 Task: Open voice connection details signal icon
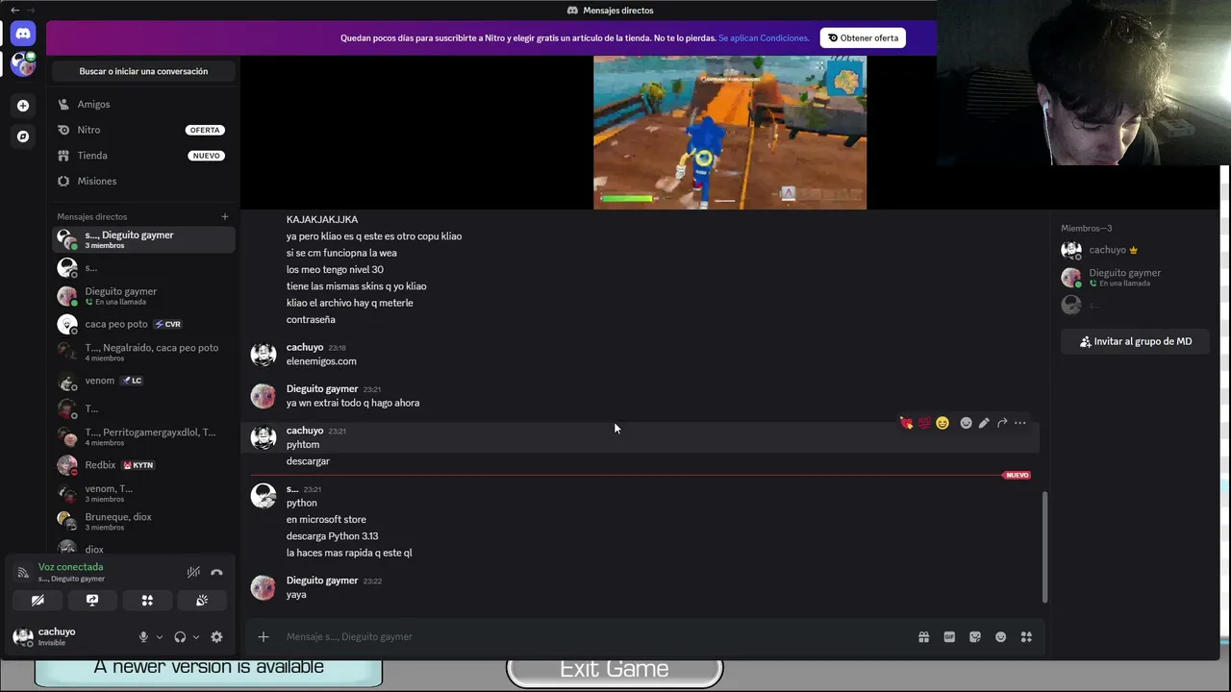click(x=22, y=572)
